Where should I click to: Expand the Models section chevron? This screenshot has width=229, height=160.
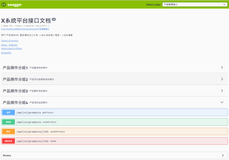click(223, 155)
